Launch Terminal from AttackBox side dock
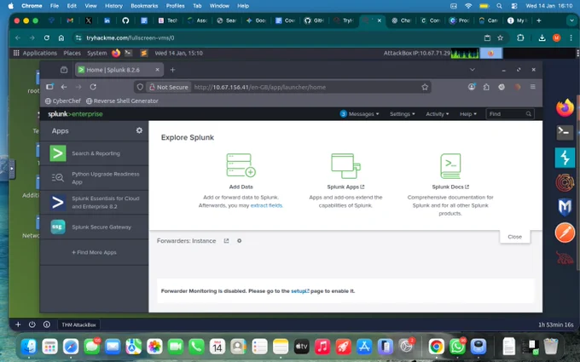580x362 pixels. point(565,132)
